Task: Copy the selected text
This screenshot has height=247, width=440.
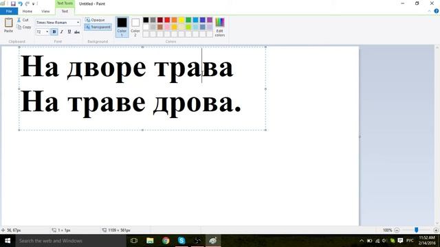Action: 24,27
